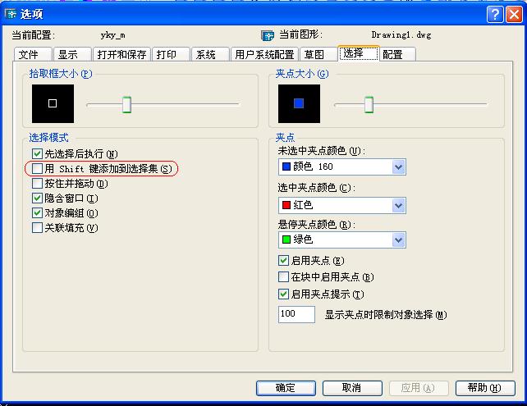Click the 确定 button
This screenshot has width=527, height=406.
[x=286, y=388]
